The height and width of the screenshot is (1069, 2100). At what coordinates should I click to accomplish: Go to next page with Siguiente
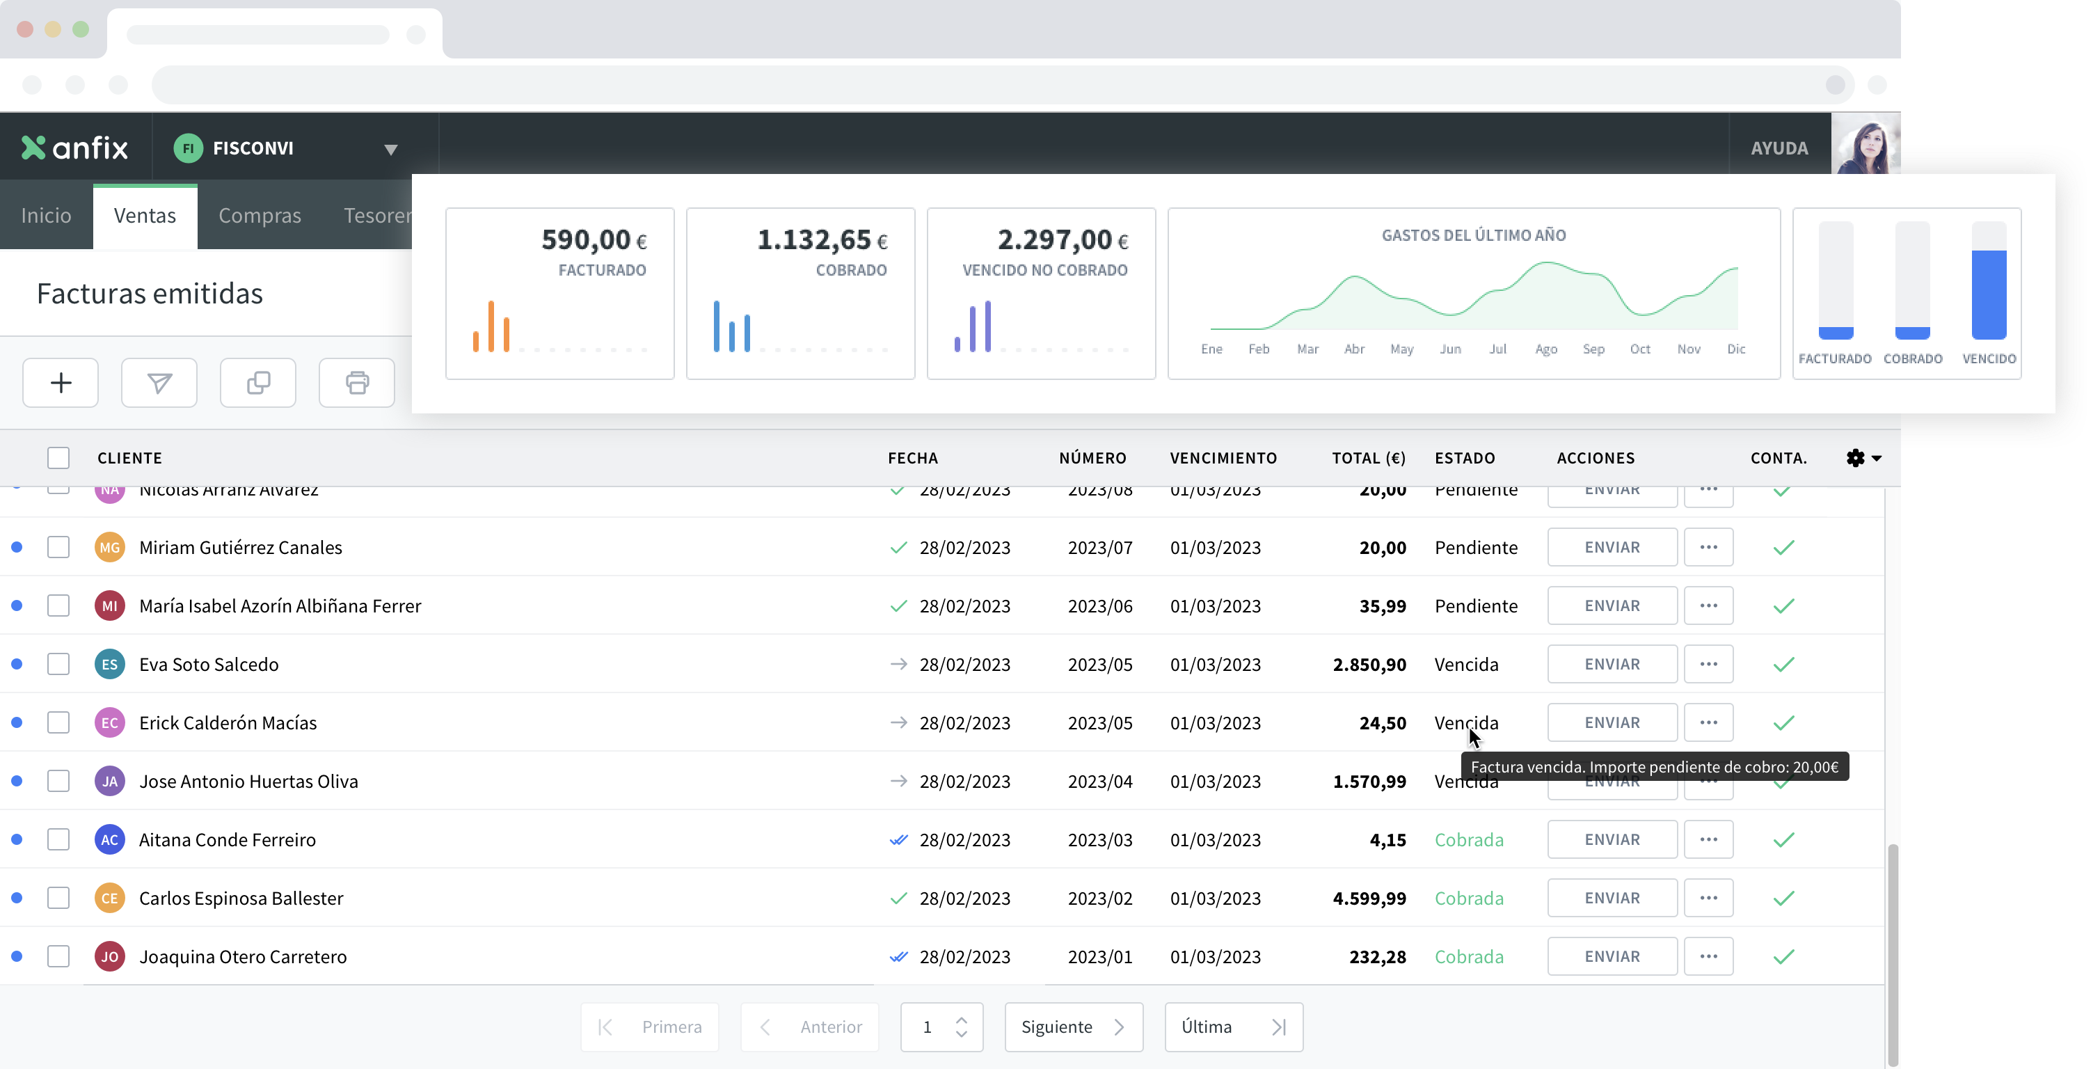pos(1073,1027)
